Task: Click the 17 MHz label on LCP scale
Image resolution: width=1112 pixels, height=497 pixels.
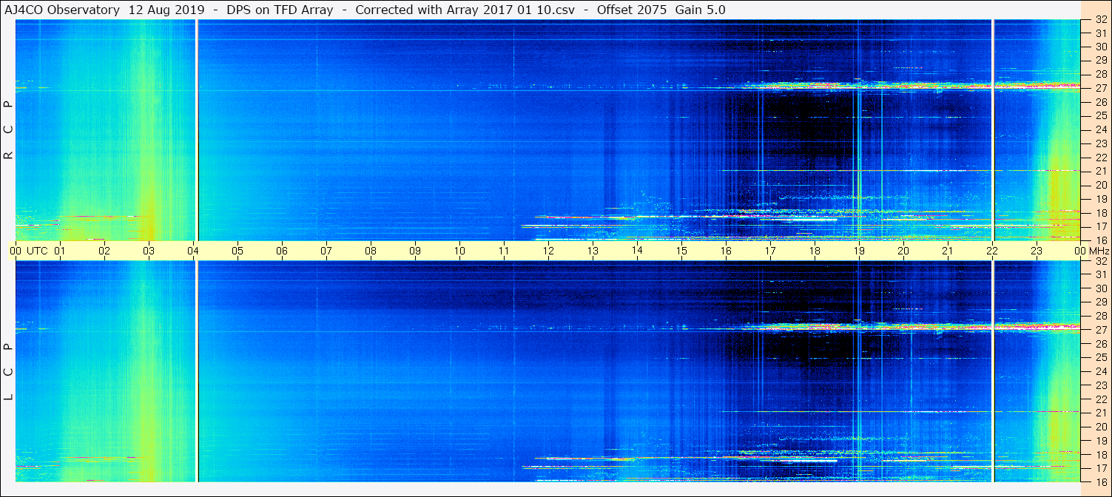Action: click(x=1100, y=467)
